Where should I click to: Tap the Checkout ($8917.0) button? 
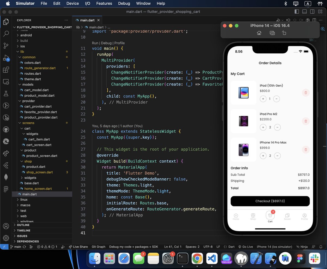[270, 201]
